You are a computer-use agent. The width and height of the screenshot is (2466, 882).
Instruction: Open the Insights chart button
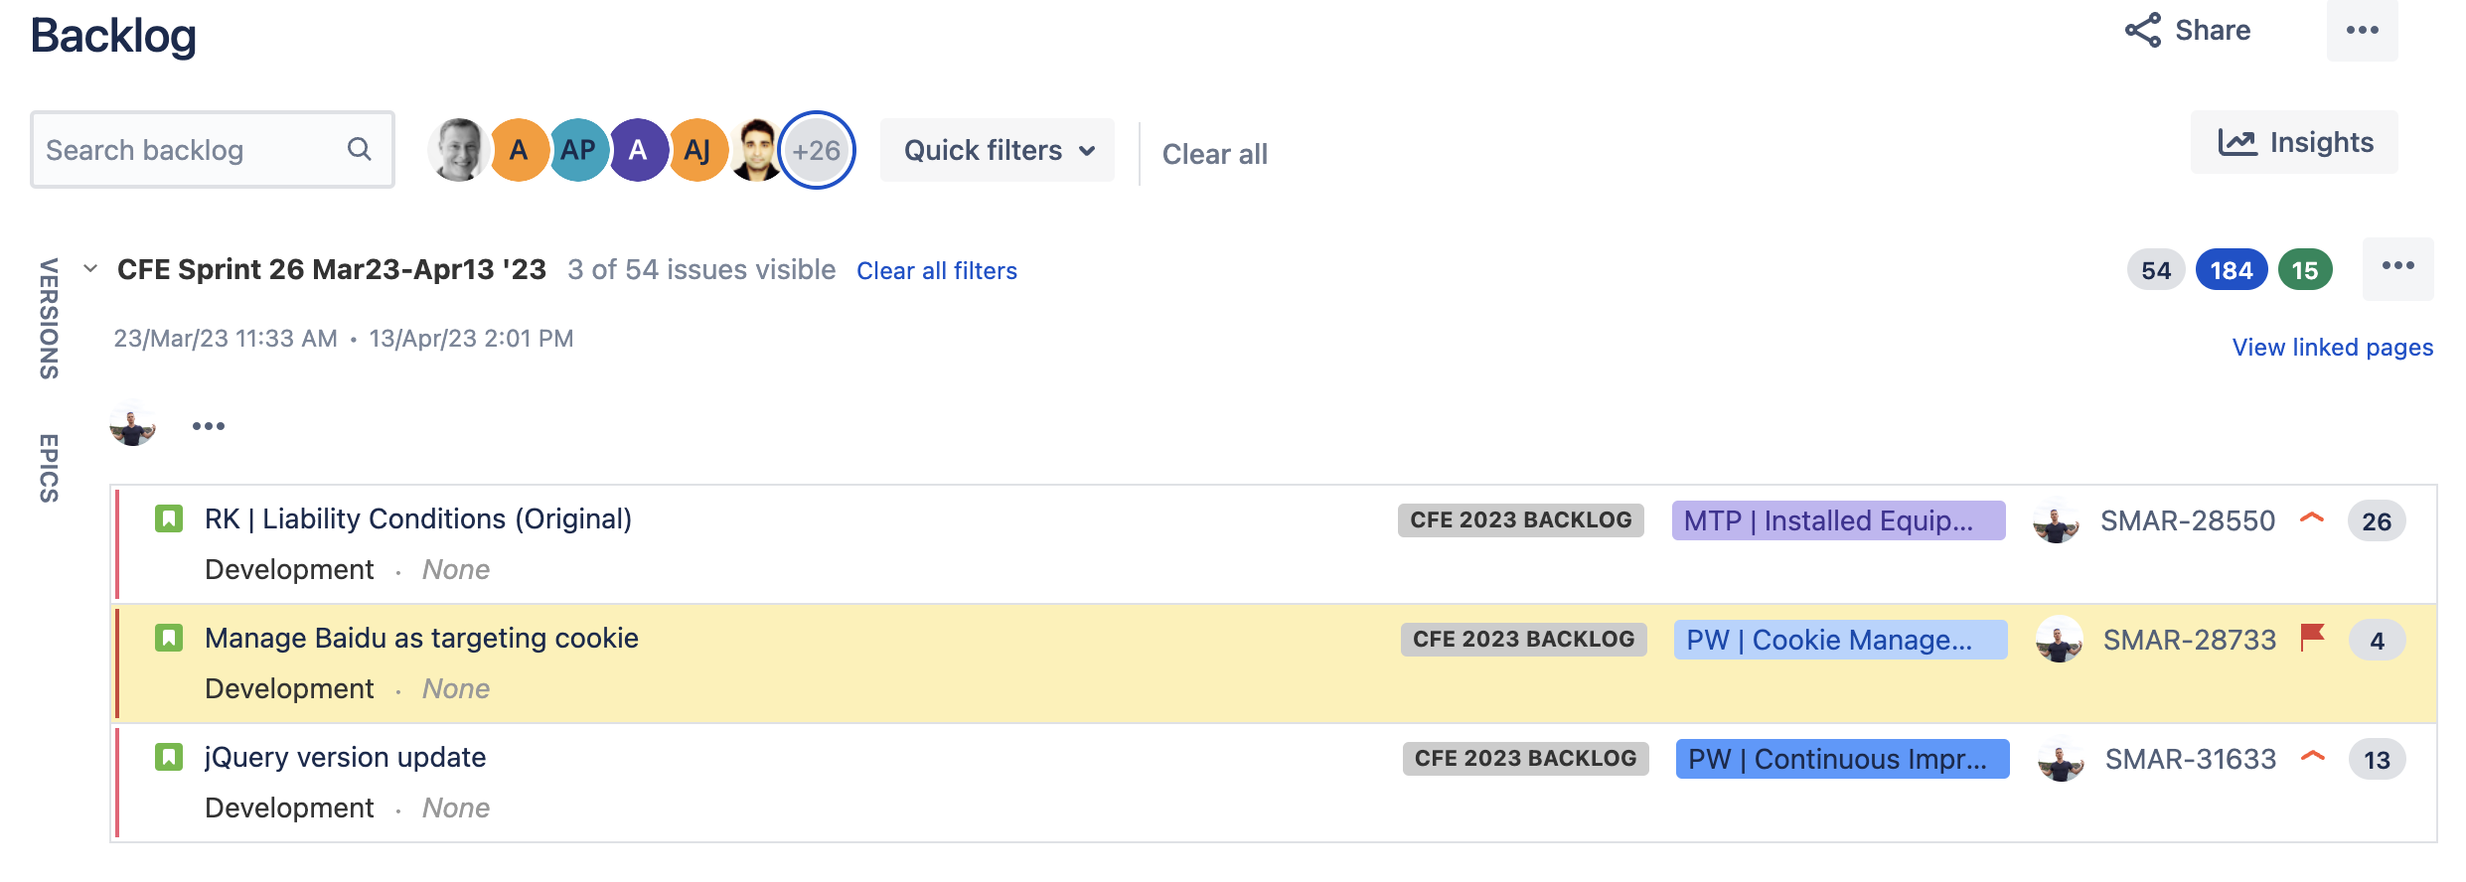point(2294,142)
